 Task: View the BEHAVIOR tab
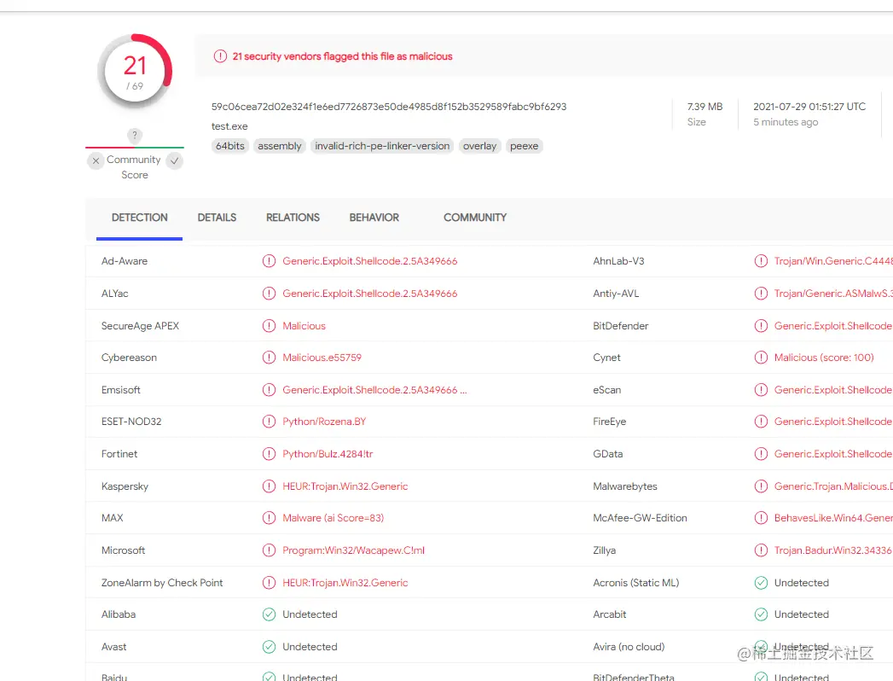tap(374, 218)
